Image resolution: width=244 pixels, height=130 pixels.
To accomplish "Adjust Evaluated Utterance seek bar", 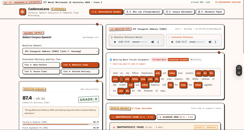I will click(x=197, y=42).
